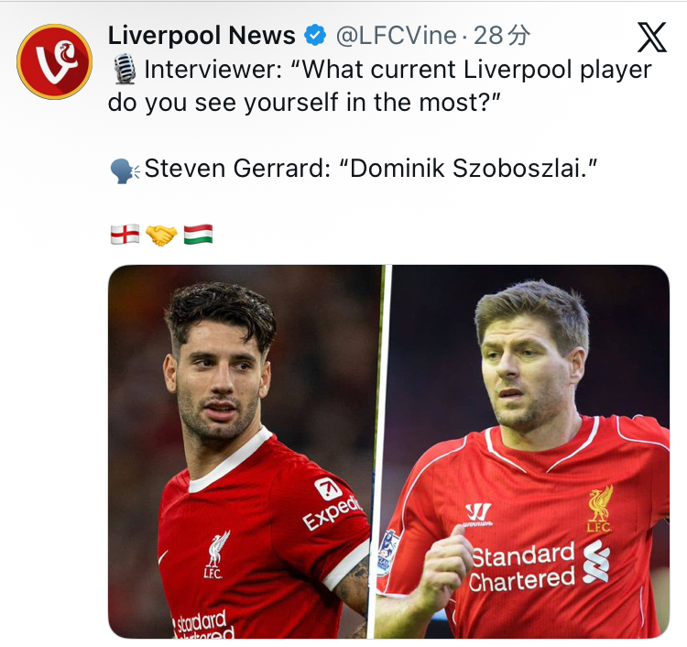The height and width of the screenshot is (647, 687).
Task: Open the right photo with Standard Chartered shirt
Action: (x=527, y=452)
